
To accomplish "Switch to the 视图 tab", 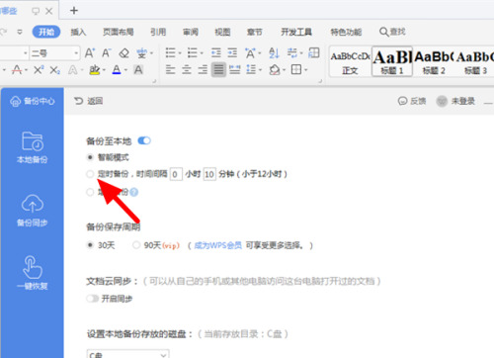I will tap(222, 32).
